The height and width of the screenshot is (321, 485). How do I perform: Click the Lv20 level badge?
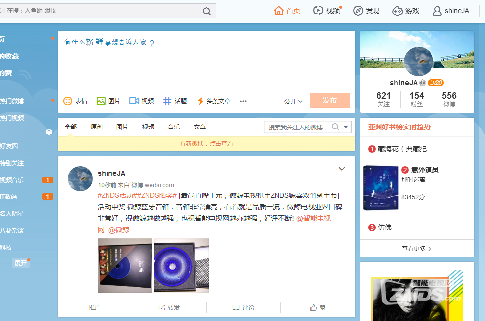435,83
